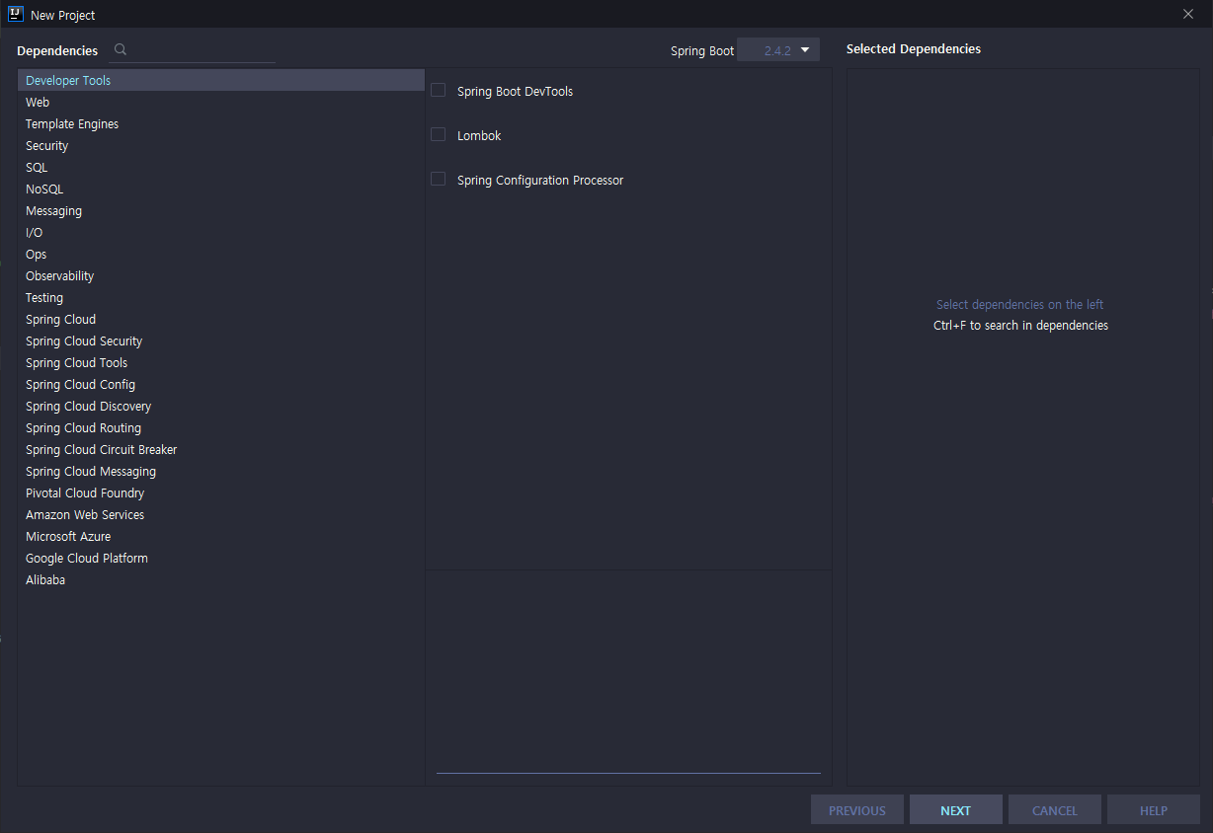Proceed with the Next button
The image size is (1213, 833).
tap(956, 810)
